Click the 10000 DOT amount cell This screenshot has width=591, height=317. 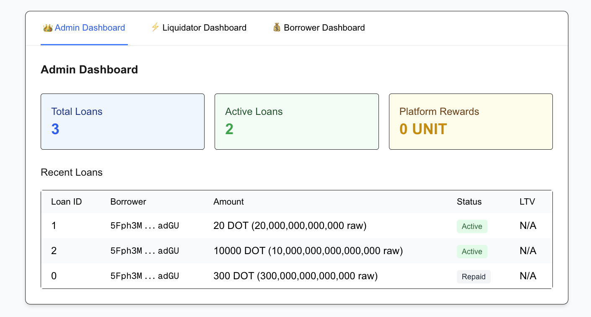click(308, 251)
